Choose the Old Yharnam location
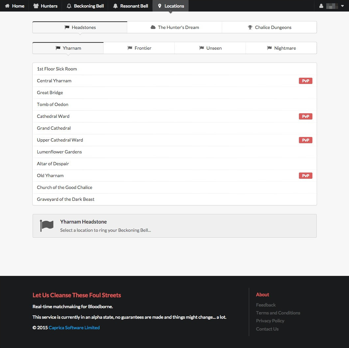 point(175,176)
